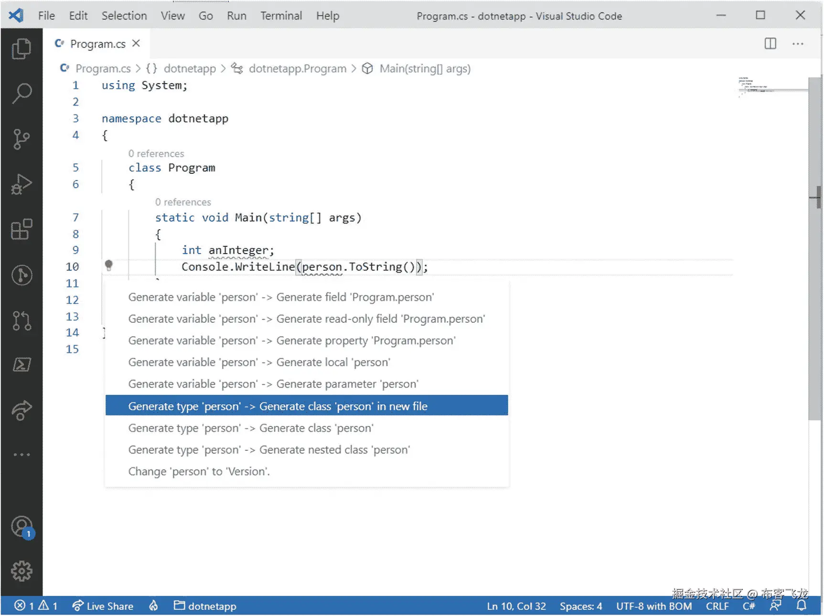Viewport: 824px width, 616px height.
Task: Close the Program.cs tab
Action: [x=136, y=43]
